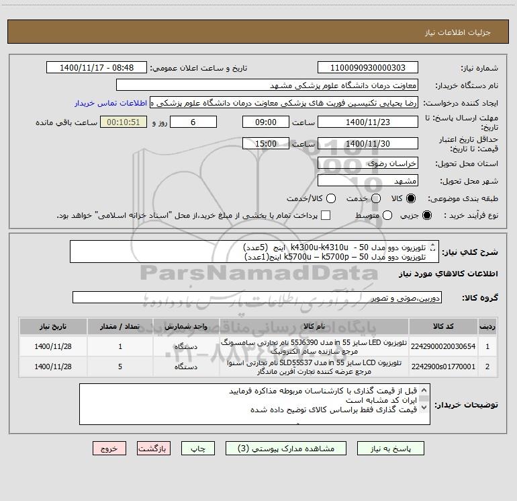
Task: Click the ردیف column header
Action: click(487, 326)
